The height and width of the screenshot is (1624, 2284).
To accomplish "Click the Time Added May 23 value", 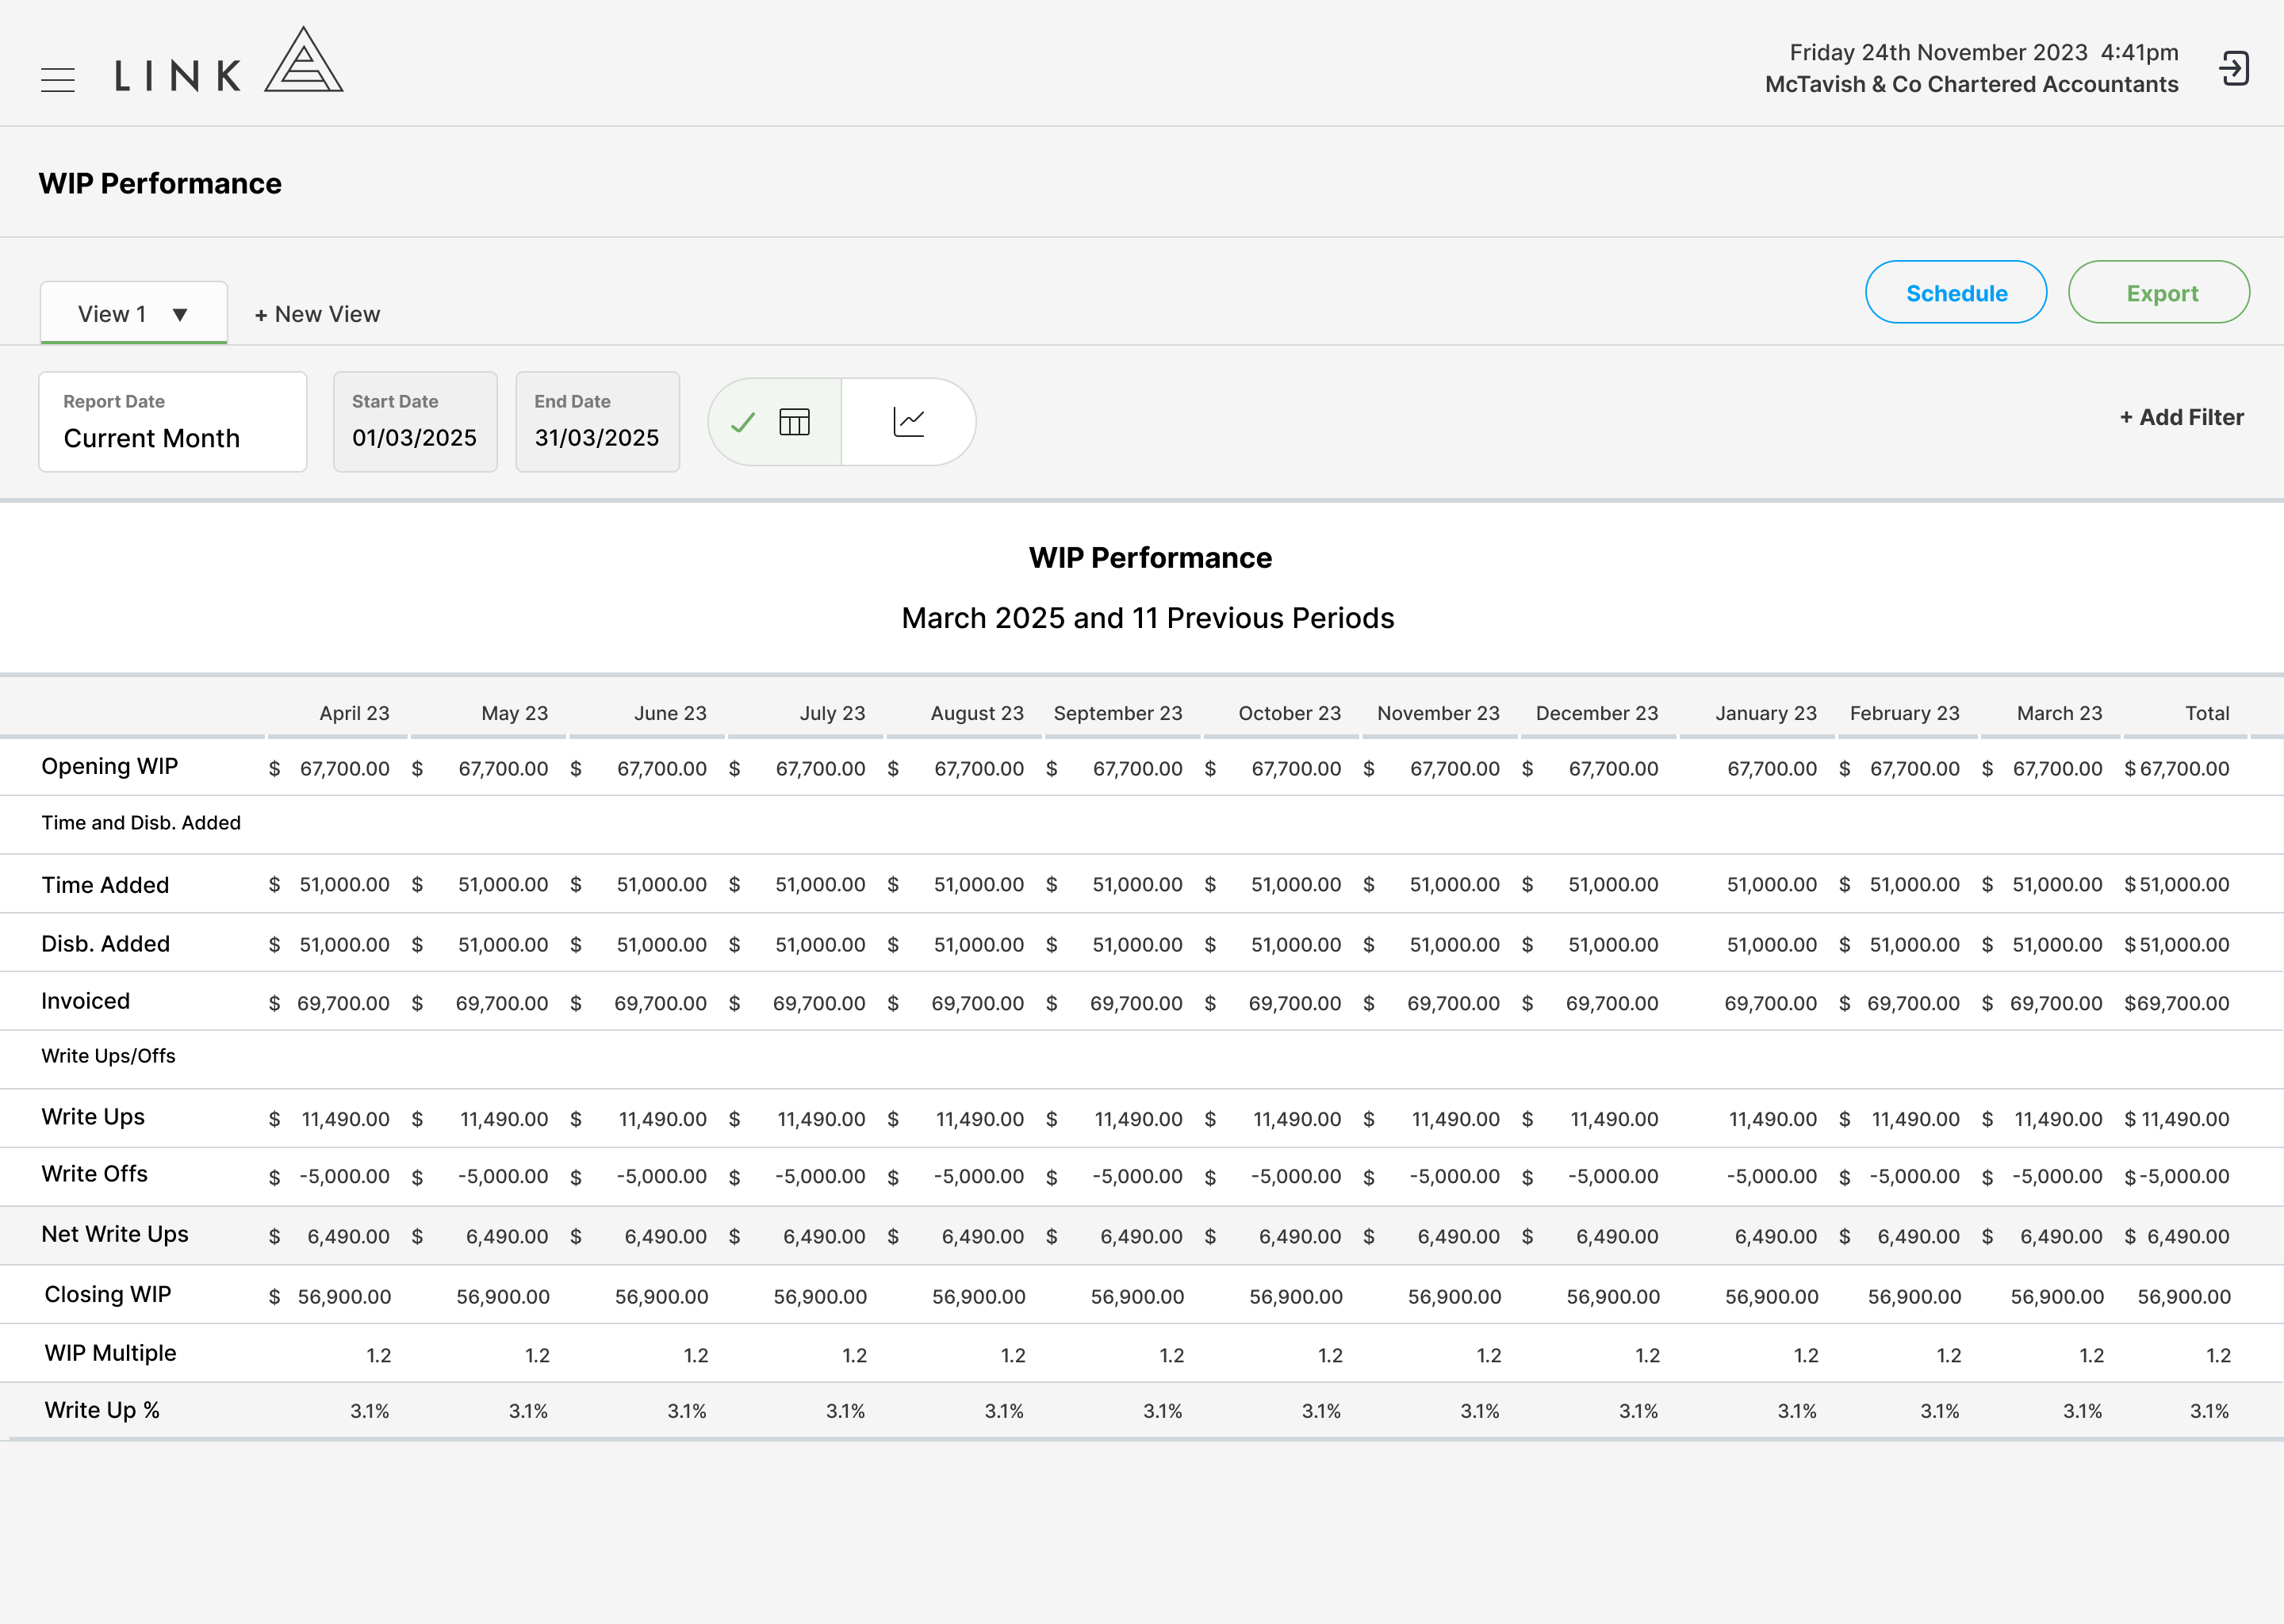I will click(503, 885).
